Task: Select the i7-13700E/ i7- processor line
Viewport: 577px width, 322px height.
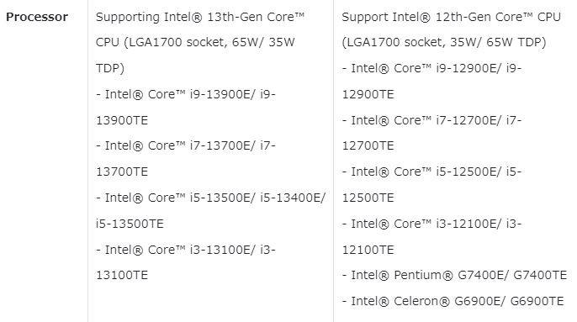Action: pos(185,145)
